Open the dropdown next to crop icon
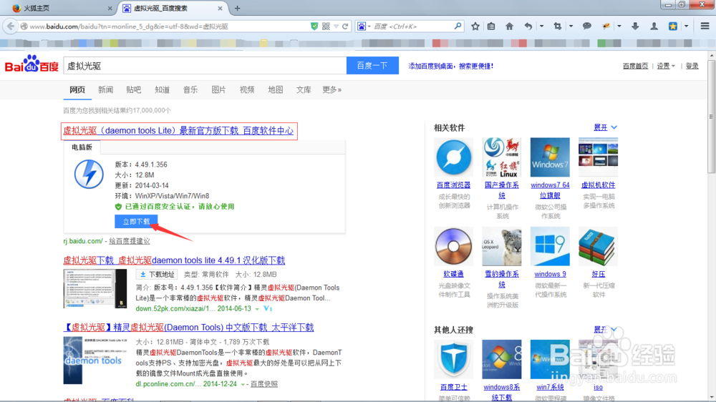Image resolution: width=716 pixels, height=402 pixels. click(x=571, y=26)
